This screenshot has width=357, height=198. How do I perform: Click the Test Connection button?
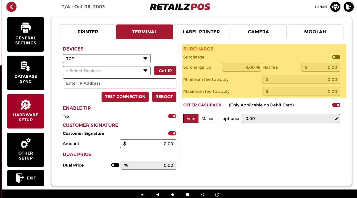click(x=125, y=97)
